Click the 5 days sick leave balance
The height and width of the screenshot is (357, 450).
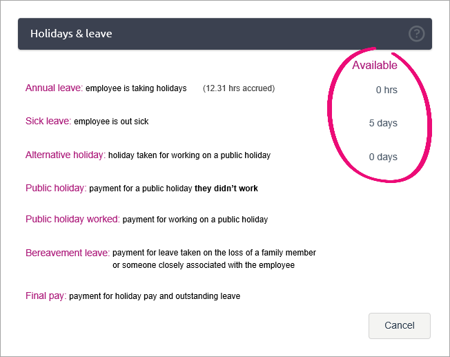(x=383, y=123)
